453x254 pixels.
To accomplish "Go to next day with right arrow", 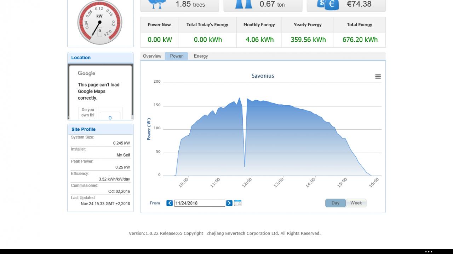I will tap(229, 203).
